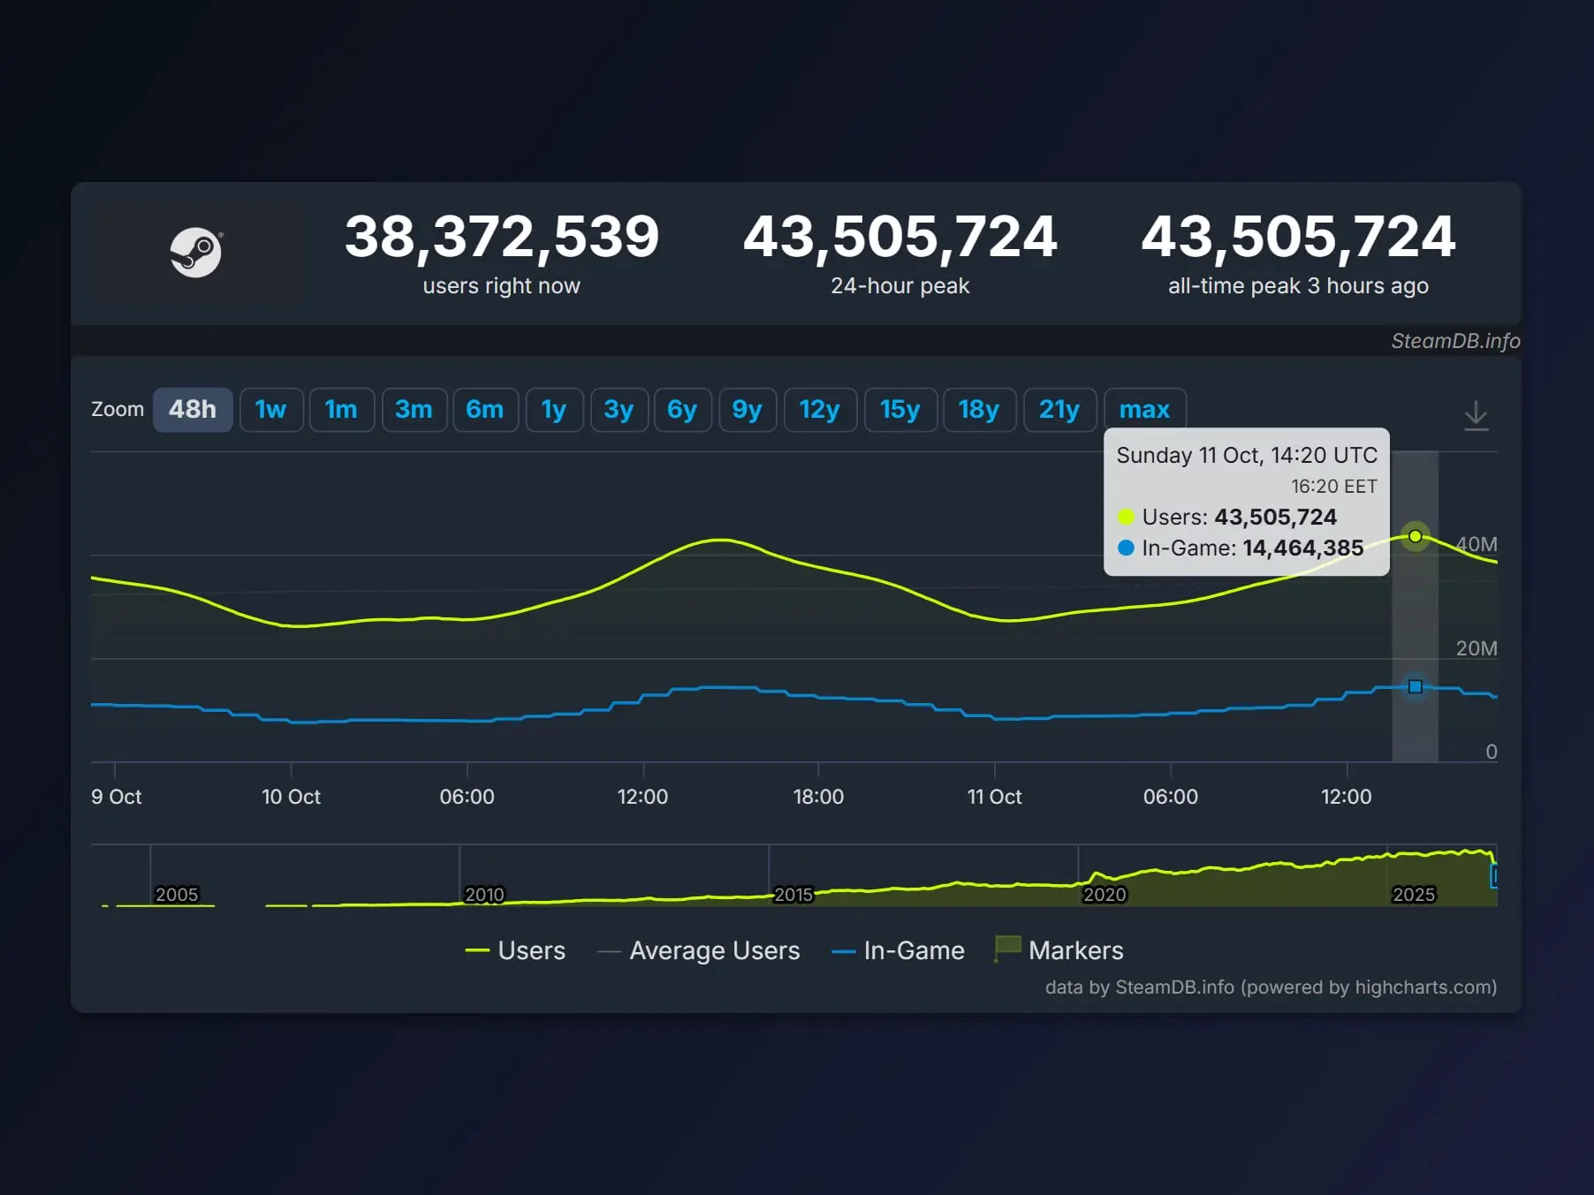Click the In-Game square data marker
Screen dimensions: 1594x1195
coord(1416,686)
